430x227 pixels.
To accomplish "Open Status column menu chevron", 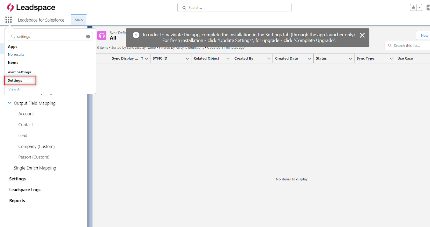I will coord(350,59).
